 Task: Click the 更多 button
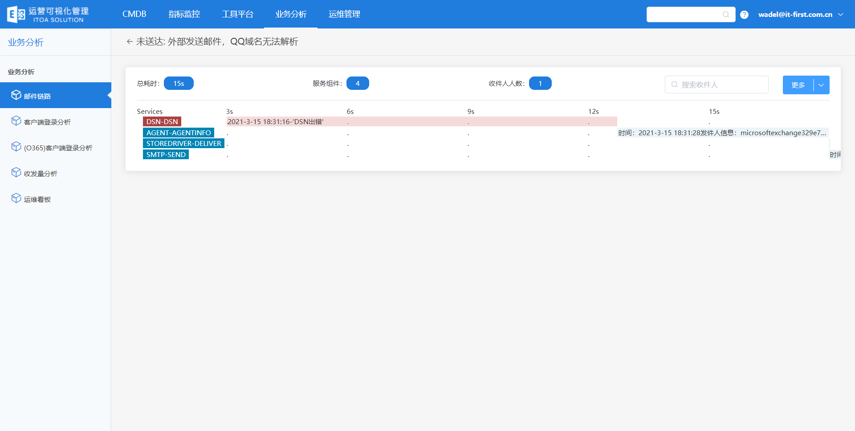coord(798,85)
